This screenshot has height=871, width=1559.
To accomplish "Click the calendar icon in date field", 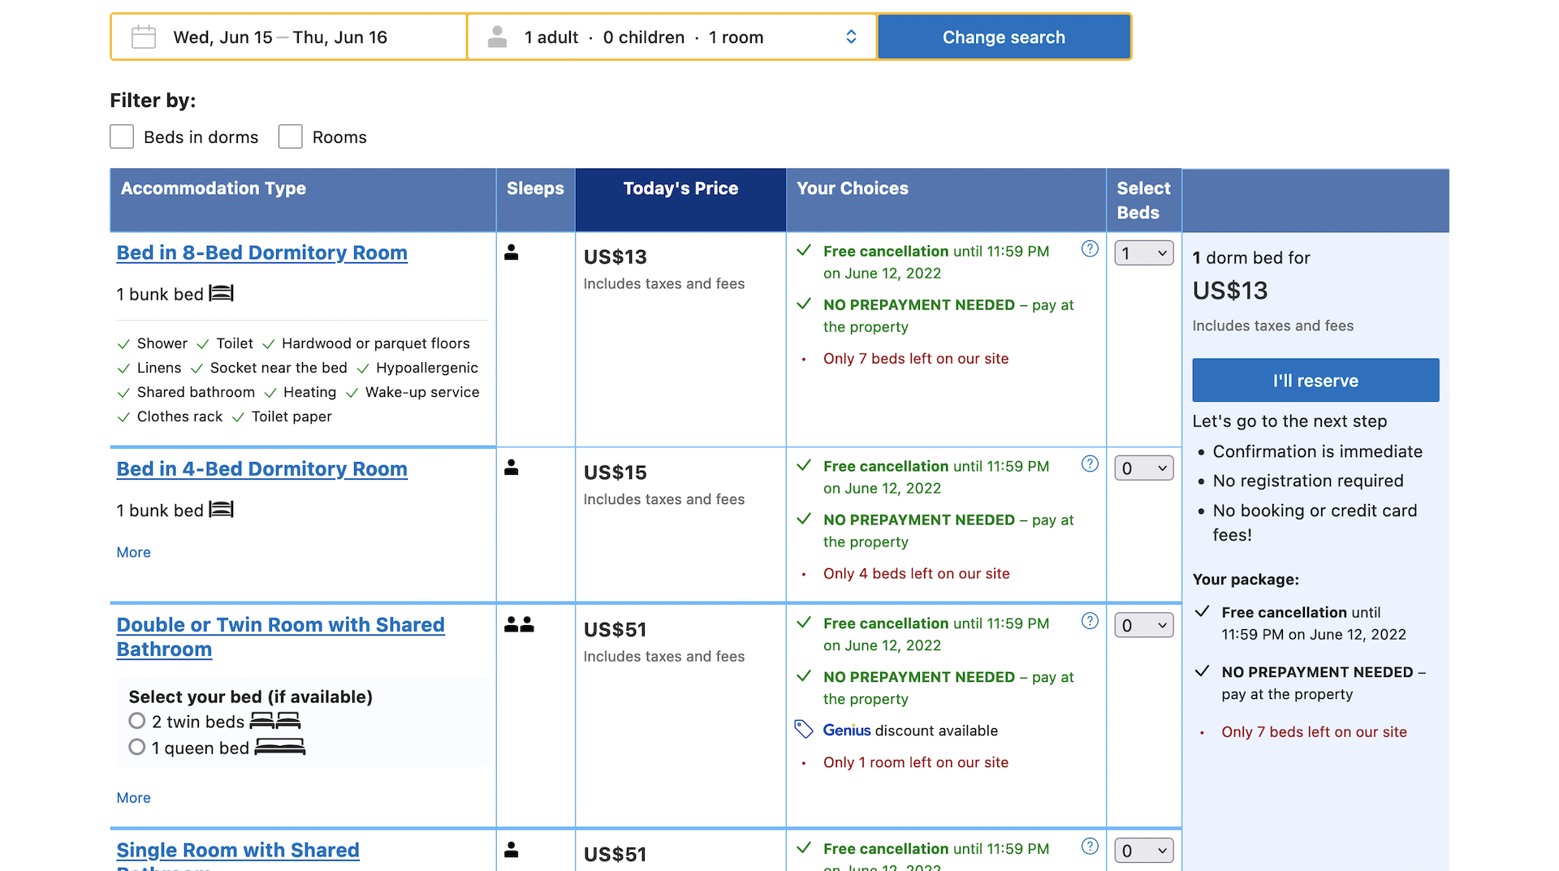I will (x=144, y=37).
